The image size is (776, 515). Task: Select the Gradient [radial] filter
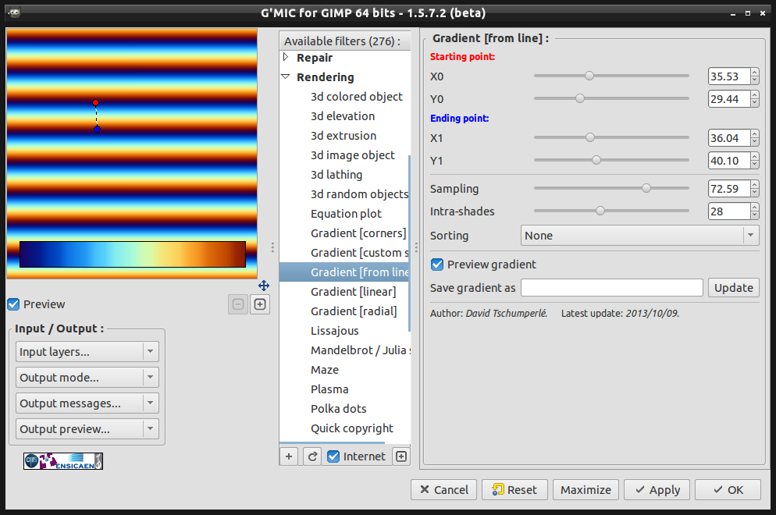pos(354,311)
